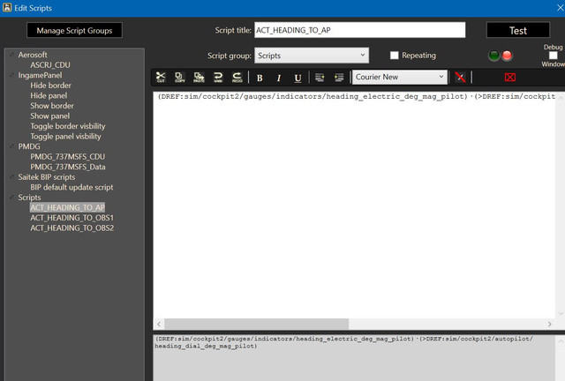The image size is (565, 381).
Task: Open the Courier New font dropdown
Action: tap(400, 77)
